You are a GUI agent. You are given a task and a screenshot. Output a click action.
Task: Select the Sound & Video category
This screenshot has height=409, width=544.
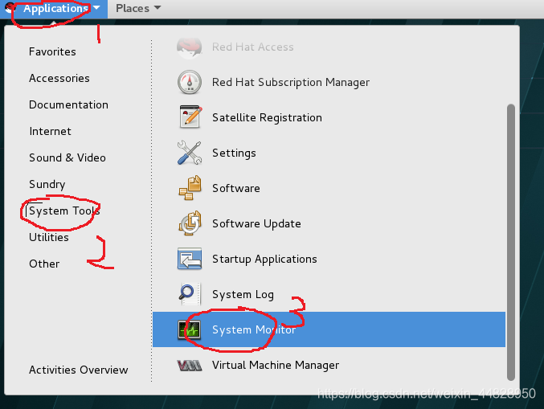tap(67, 157)
